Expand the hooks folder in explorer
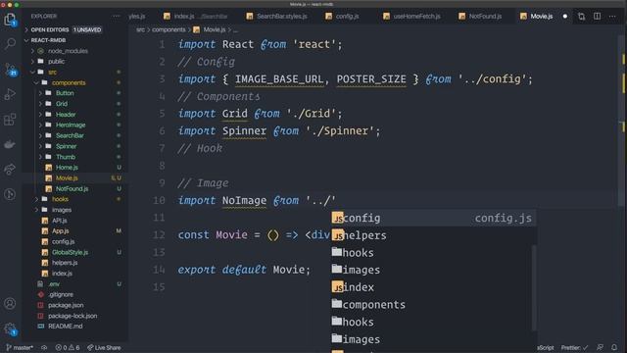This screenshot has width=627, height=353. 60,199
